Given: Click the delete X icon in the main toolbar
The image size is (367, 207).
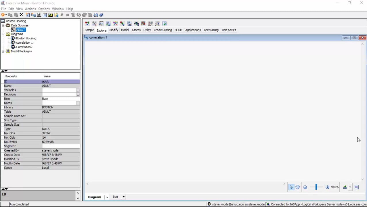Looking at the screenshot, I should point(21,15).
